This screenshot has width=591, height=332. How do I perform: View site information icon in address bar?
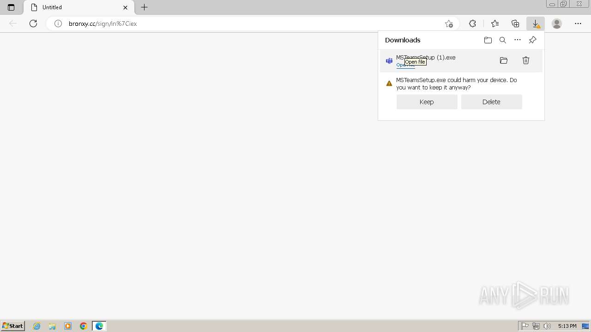[x=58, y=24]
